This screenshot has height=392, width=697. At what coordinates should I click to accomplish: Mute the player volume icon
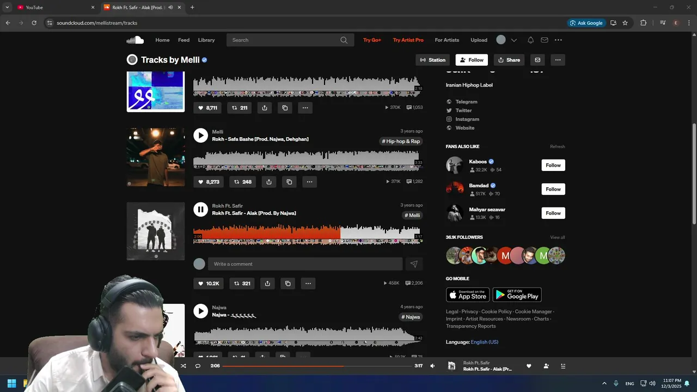432,366
